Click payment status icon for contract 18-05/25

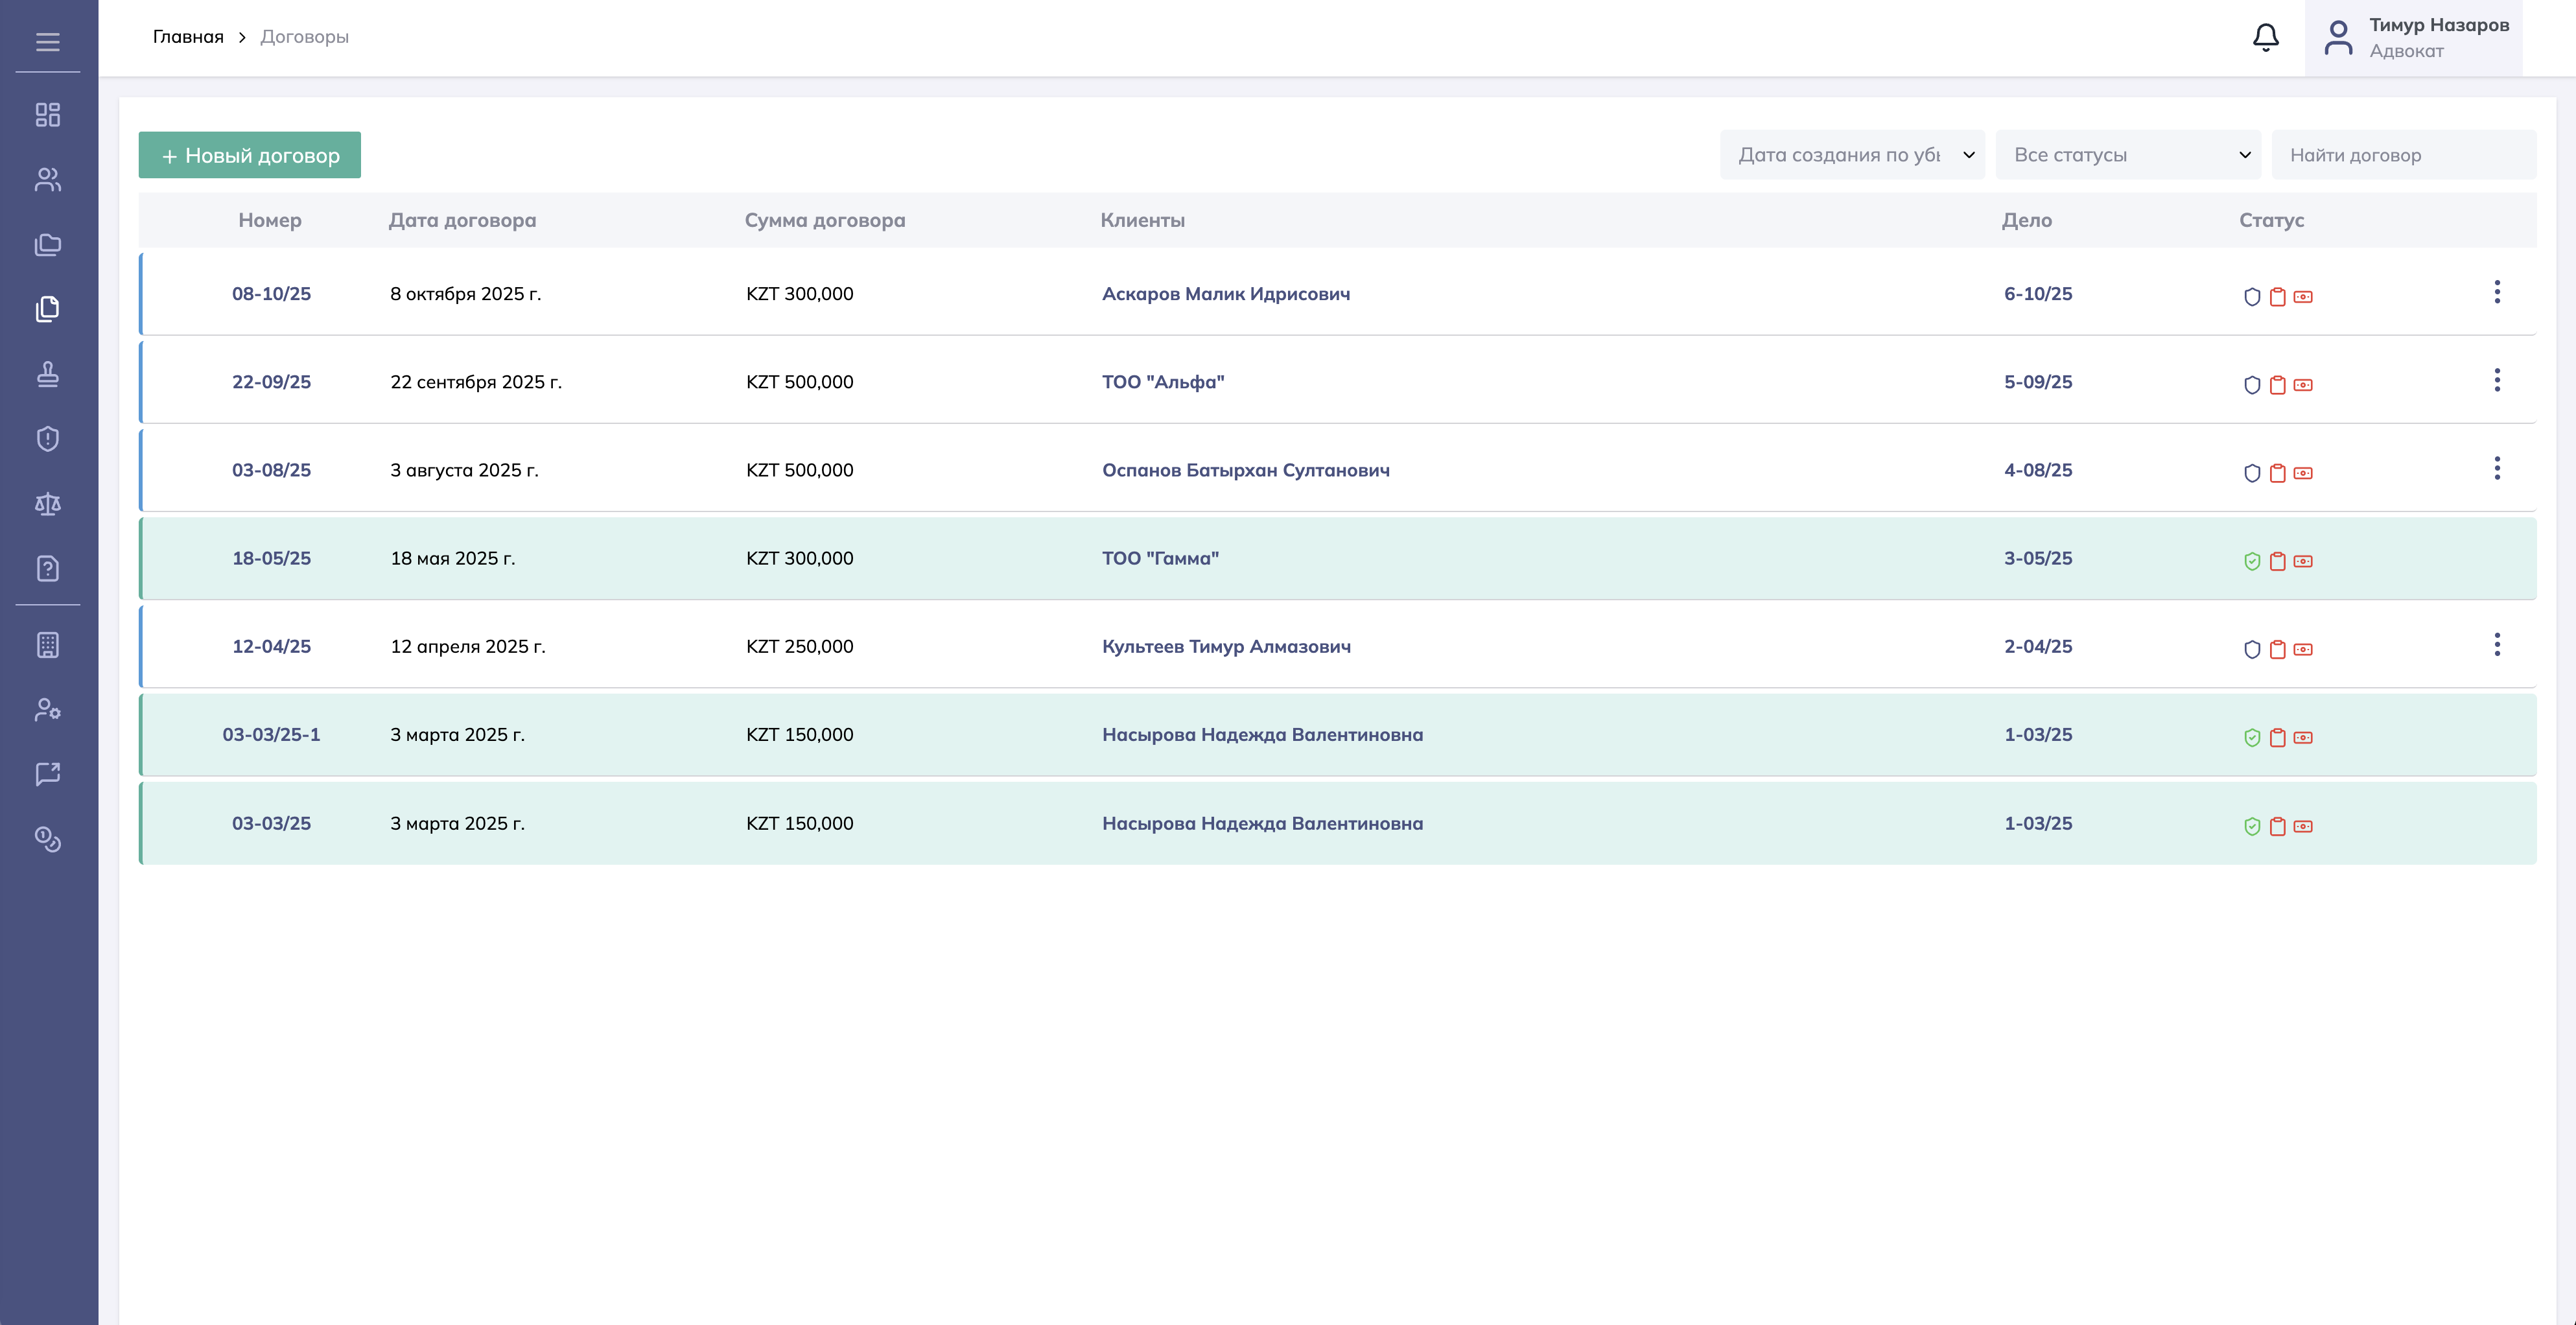(2303, 562)
